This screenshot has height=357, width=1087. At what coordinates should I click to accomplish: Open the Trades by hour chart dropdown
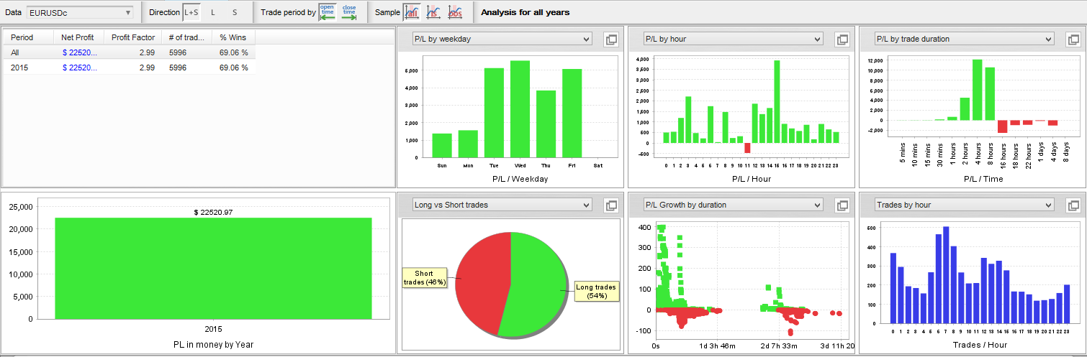click(964, 205)
